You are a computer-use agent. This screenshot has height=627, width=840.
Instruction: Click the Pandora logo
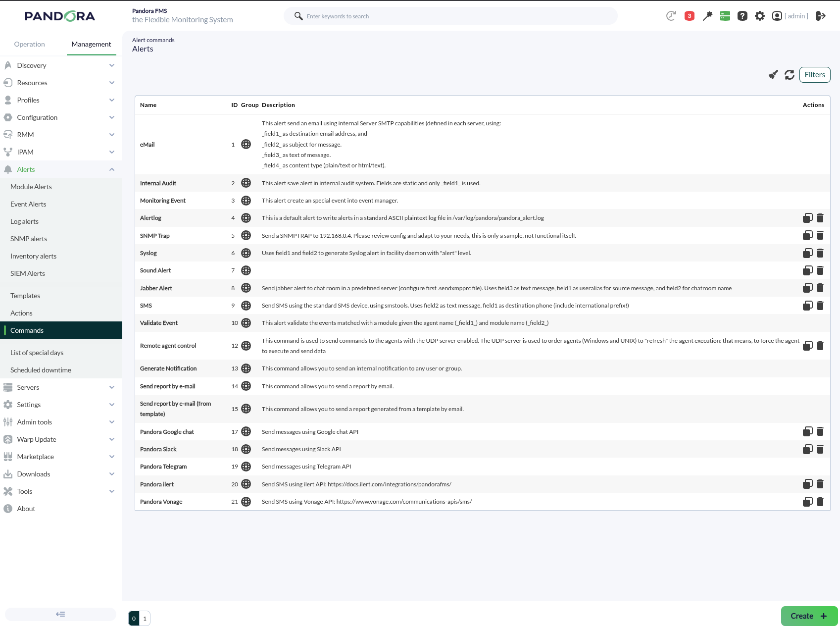60,16
